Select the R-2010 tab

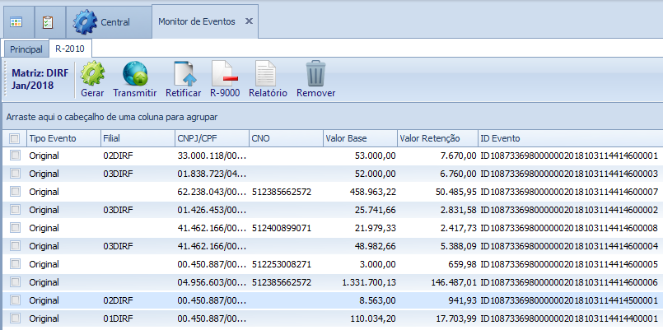coord(70,49)
